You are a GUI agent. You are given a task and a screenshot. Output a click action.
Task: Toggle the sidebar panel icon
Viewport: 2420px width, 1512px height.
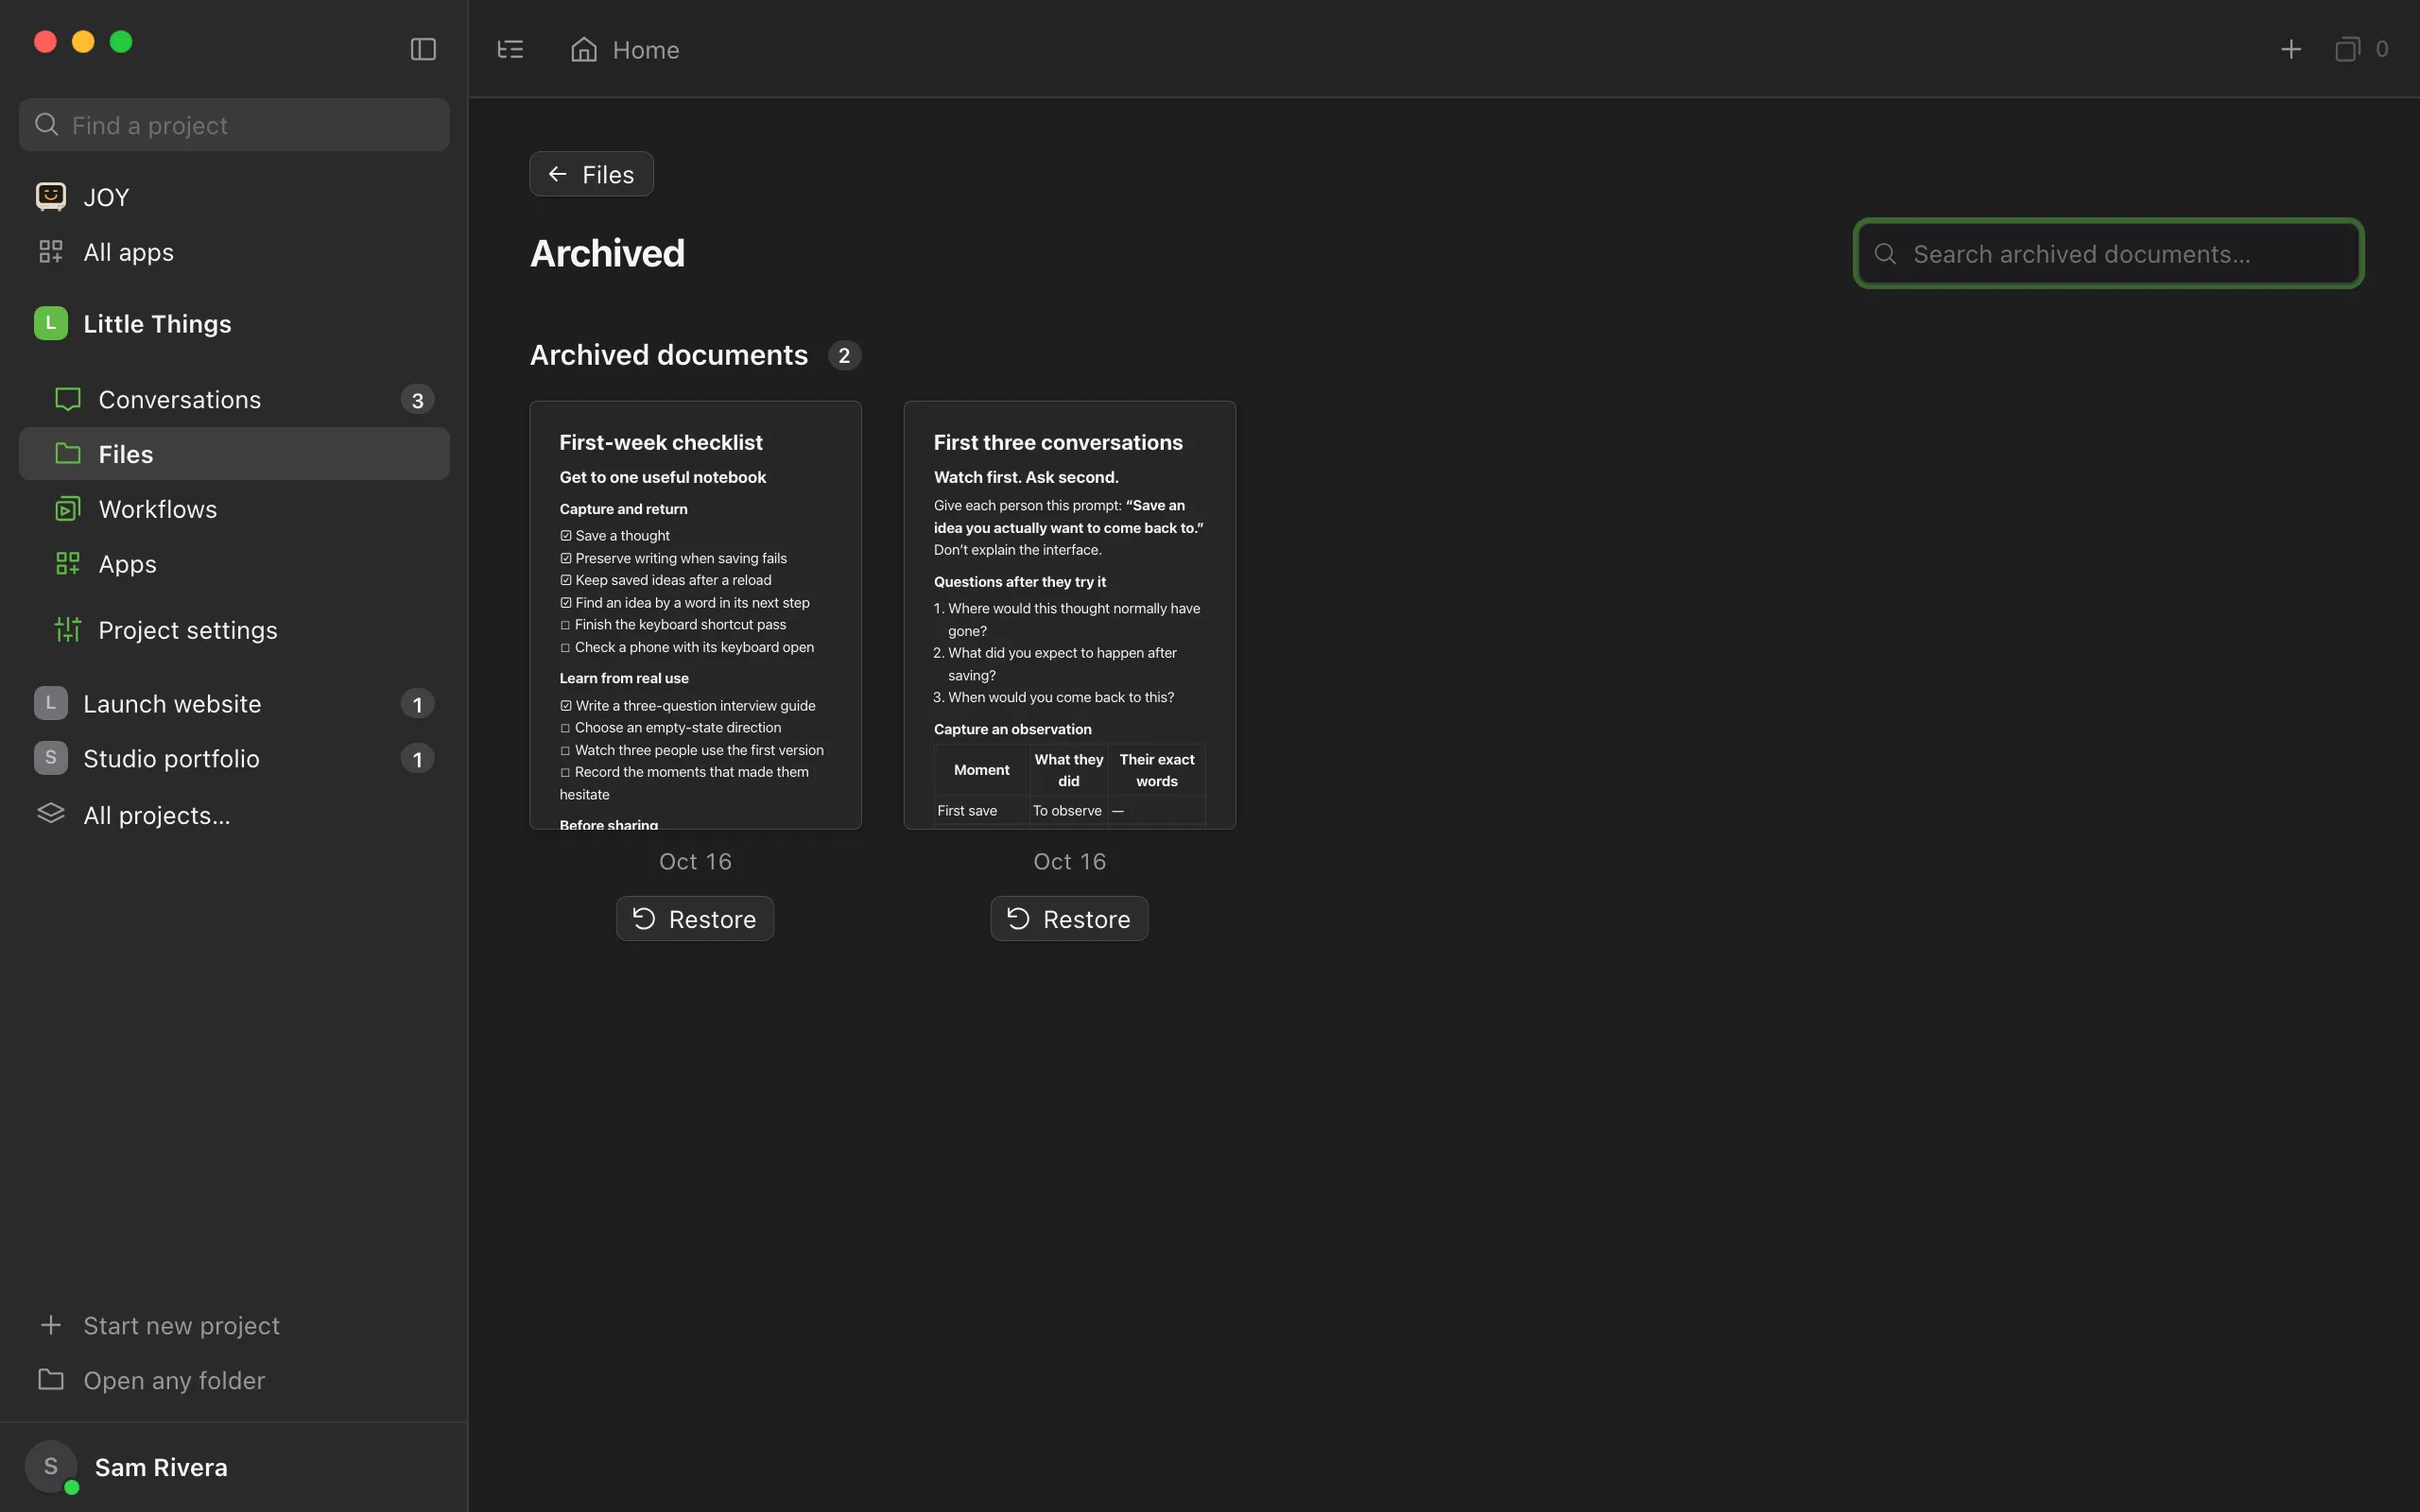tap(423, 49)
